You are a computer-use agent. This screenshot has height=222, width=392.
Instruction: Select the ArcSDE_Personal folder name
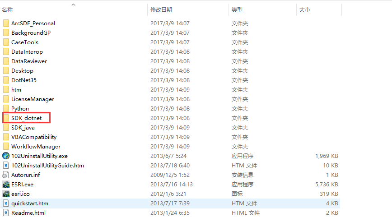[33, 23]
